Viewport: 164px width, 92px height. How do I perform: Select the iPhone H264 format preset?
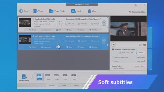[48, 77]
